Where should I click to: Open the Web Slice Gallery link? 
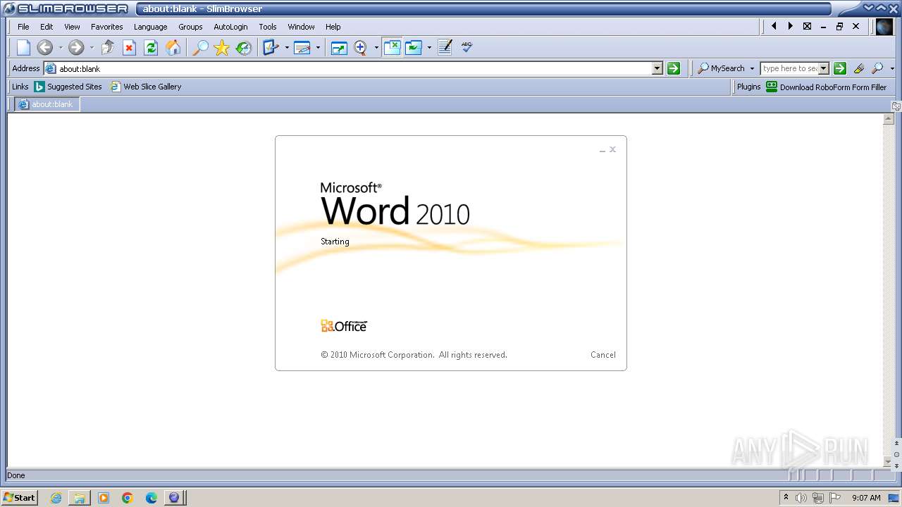(x=146, y=87)
